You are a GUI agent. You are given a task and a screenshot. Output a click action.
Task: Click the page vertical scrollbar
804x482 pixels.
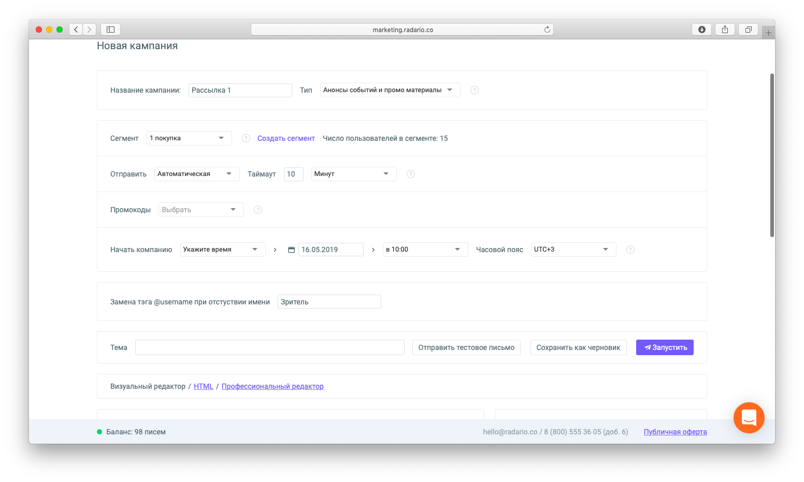[772, 155]
